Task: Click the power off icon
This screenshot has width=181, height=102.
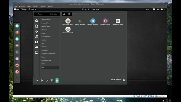Action: click(47, 80)
